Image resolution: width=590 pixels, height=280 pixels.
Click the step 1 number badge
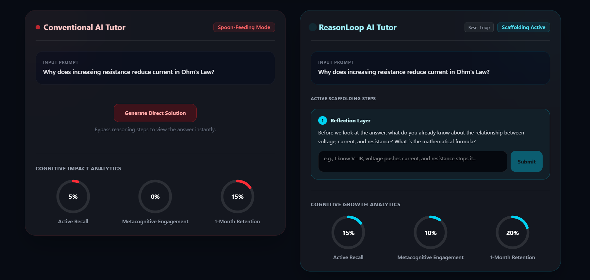click(x=322, y=121)
